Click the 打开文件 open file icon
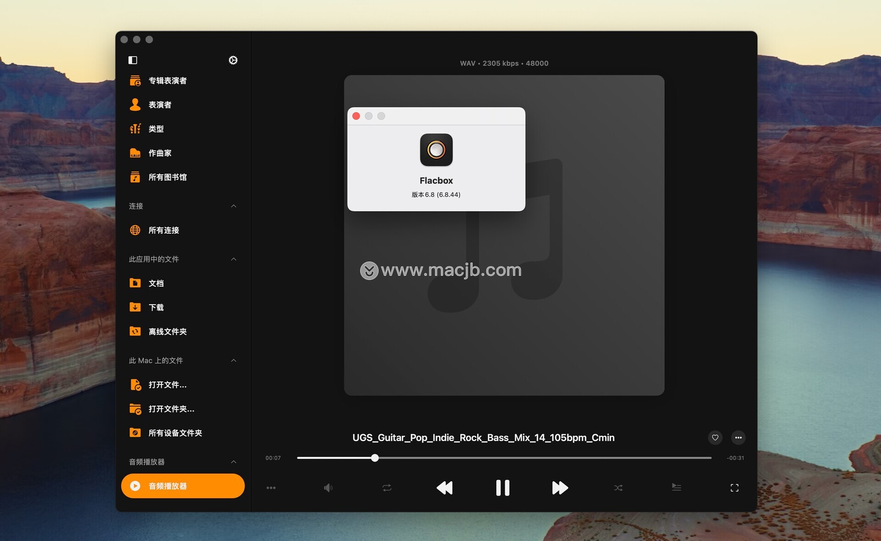This screenshot has height=541, width=881. tap(135, 385)
